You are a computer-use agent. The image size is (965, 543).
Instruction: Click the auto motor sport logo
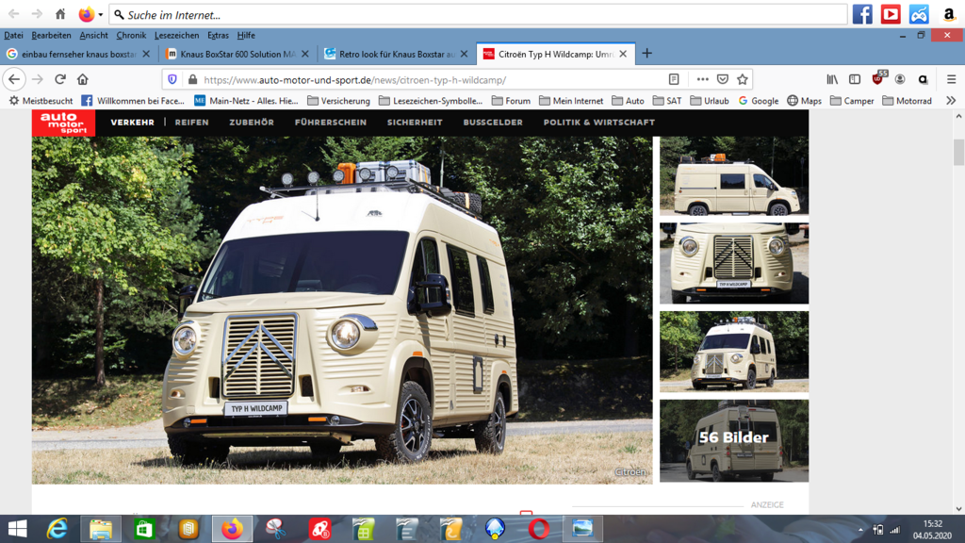click(63, 123)
